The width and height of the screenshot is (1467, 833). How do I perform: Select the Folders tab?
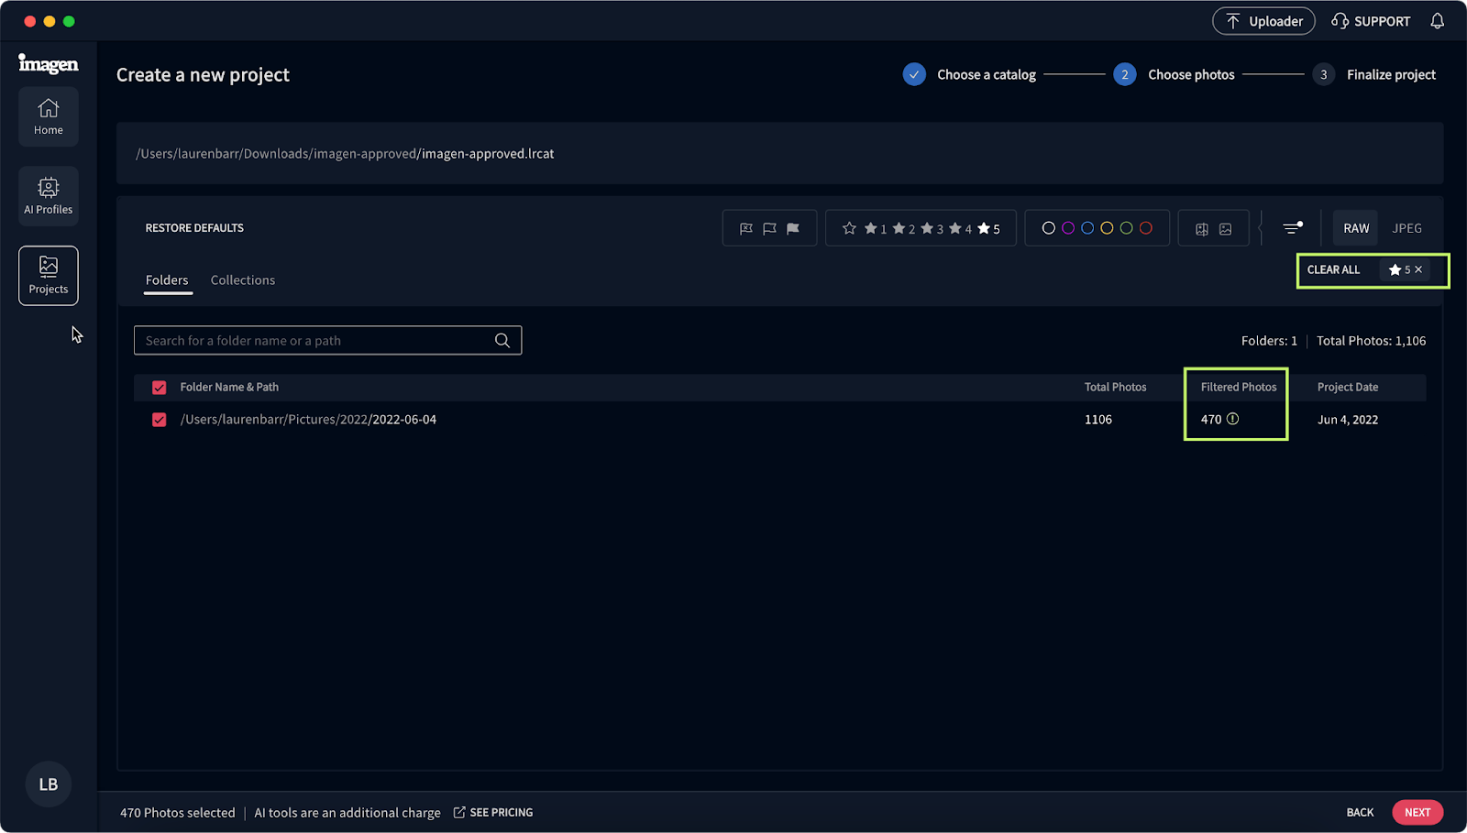click(167, 280)
